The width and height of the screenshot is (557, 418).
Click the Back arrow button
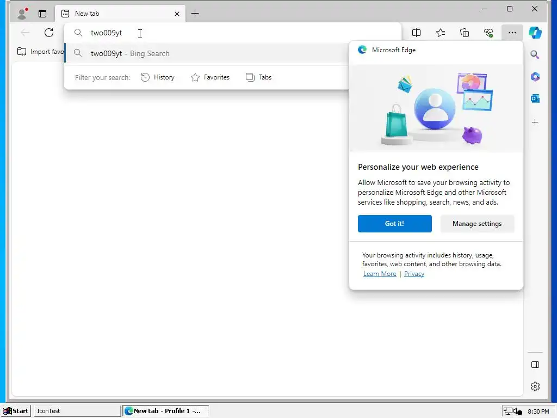point(25,33)
